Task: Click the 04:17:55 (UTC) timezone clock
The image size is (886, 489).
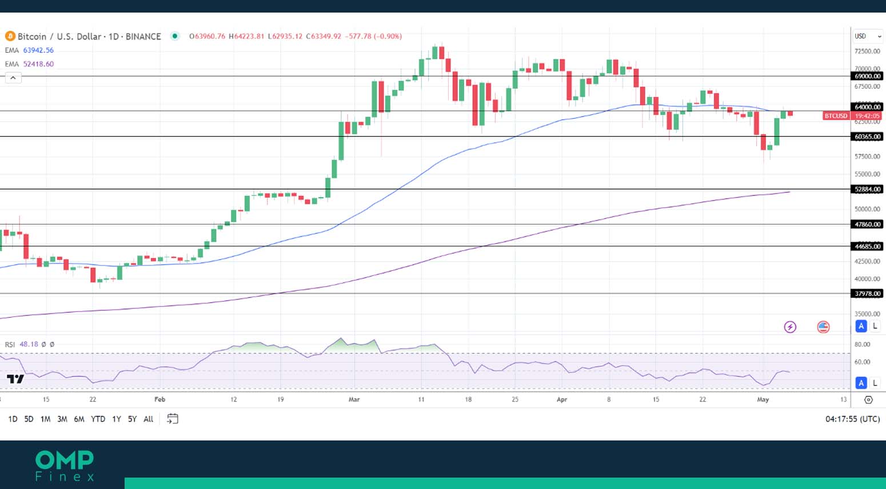Action: coord(852,419)
